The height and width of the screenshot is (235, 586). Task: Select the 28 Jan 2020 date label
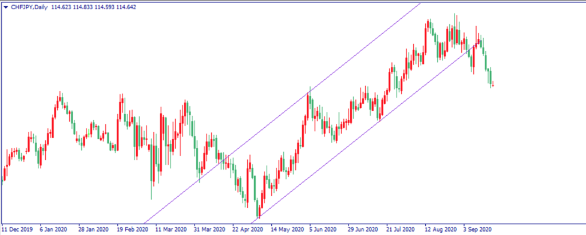pos(93,230)
